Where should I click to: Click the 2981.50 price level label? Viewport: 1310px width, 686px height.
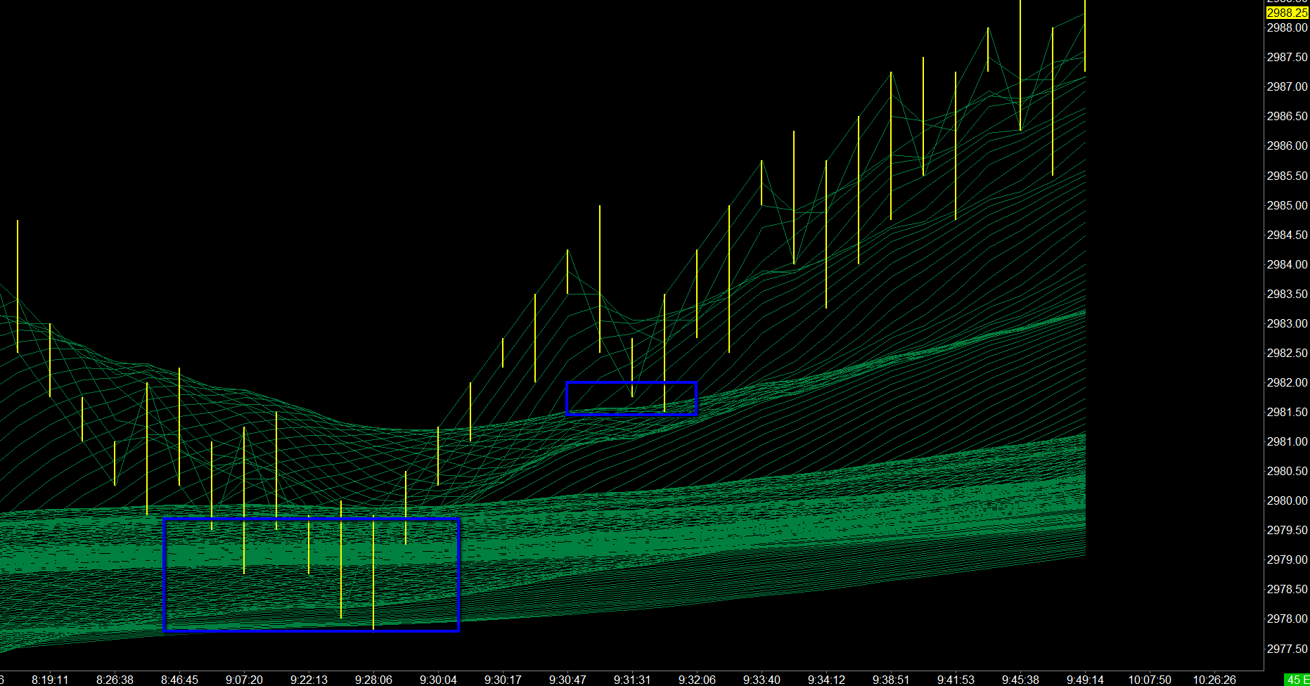pyautogui.click(x=1287, y=412)
